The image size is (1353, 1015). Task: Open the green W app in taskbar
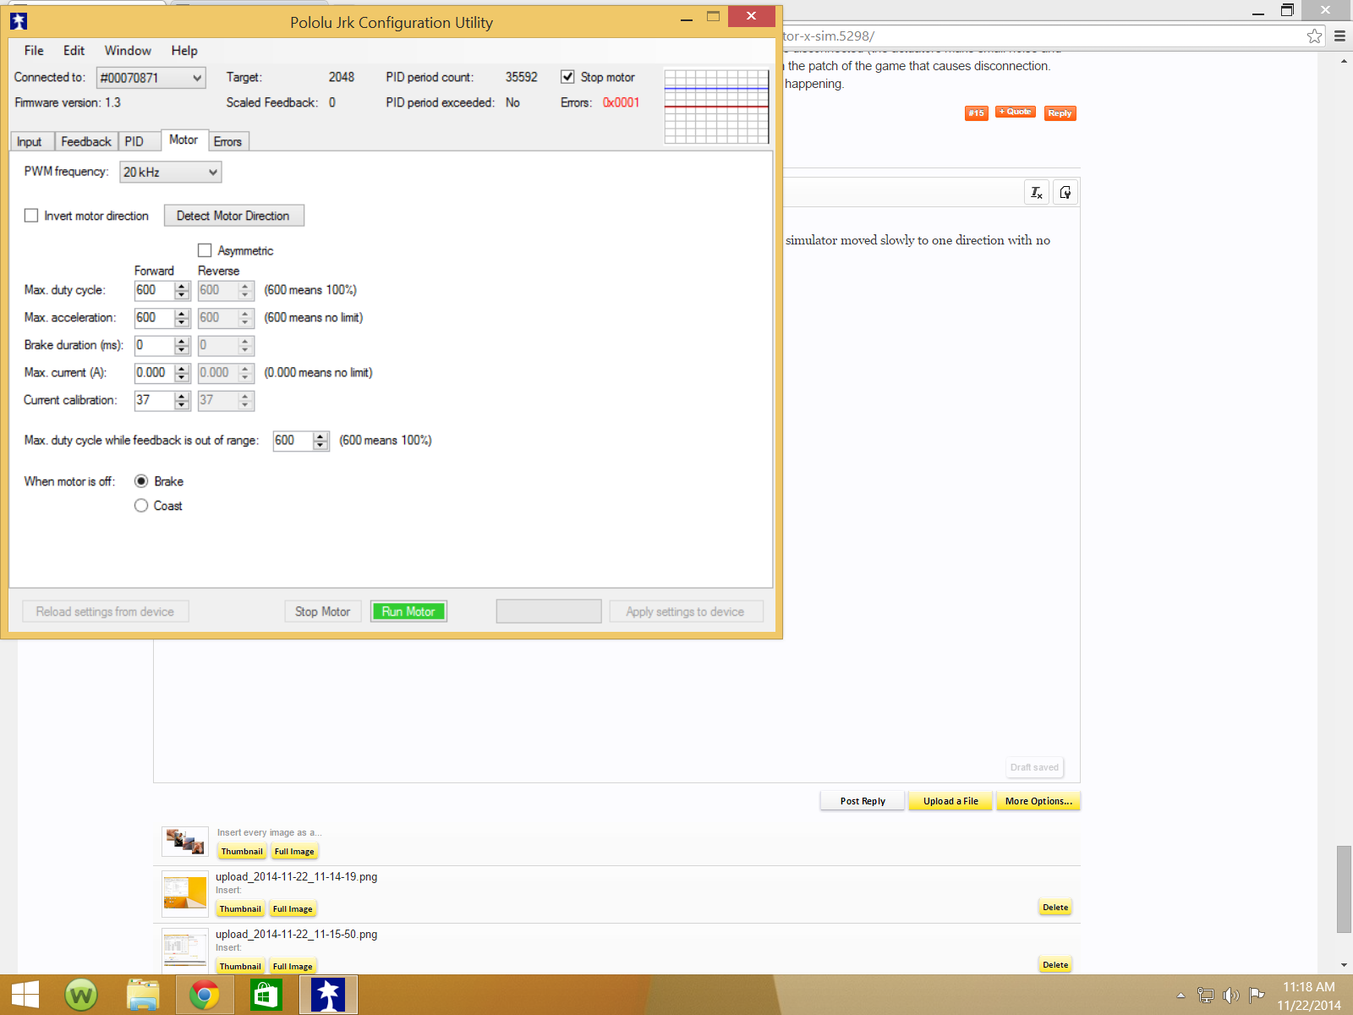[x=81, y=995]
